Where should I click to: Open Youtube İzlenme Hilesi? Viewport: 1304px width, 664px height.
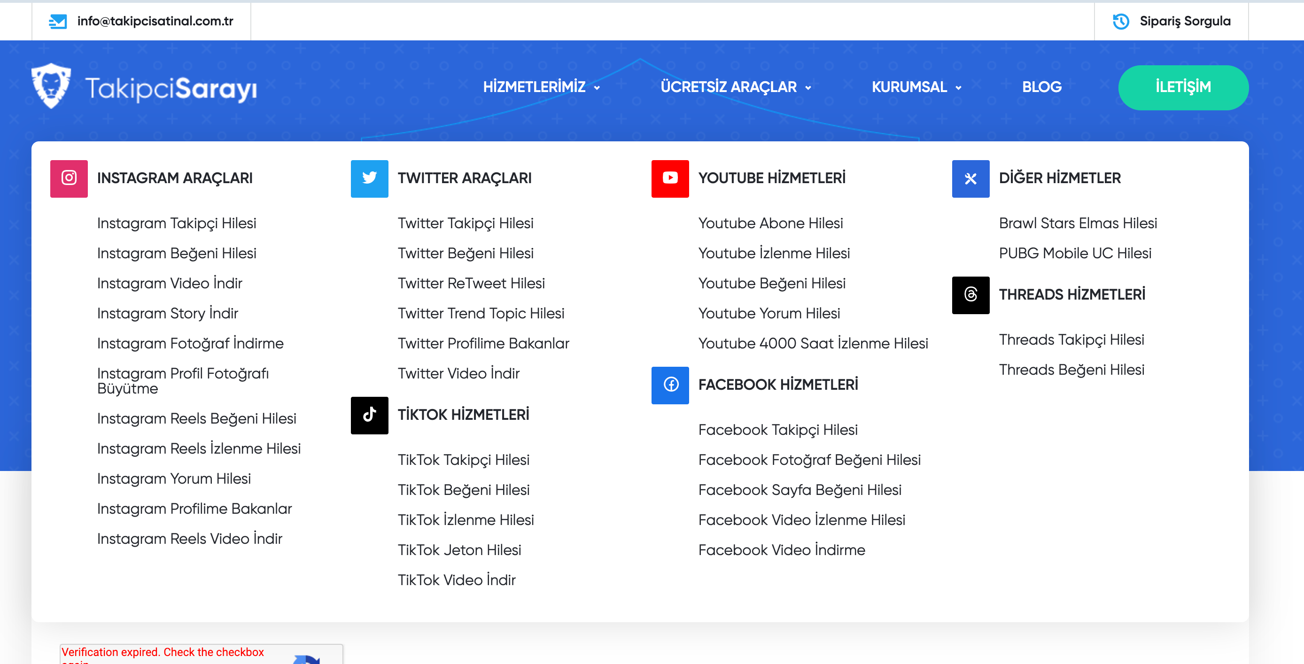[774, 253]
